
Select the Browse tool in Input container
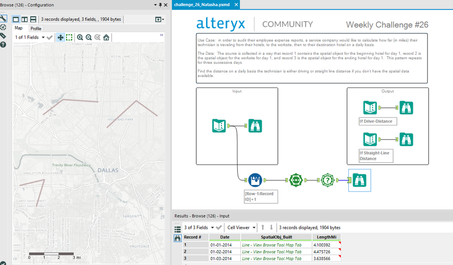[x=255, y=125]
